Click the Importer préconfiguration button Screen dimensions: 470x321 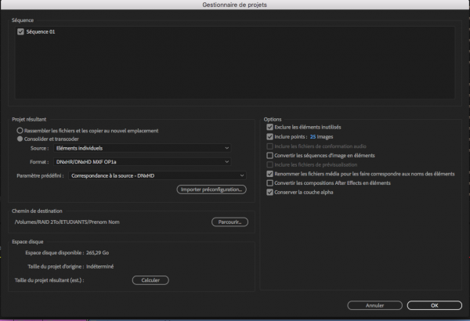point(211,189)
